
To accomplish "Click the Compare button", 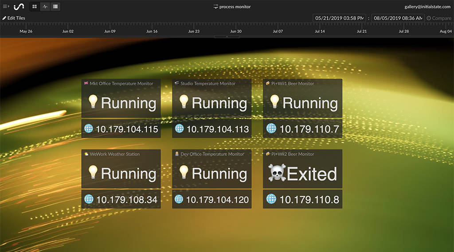I will point(439,18).
